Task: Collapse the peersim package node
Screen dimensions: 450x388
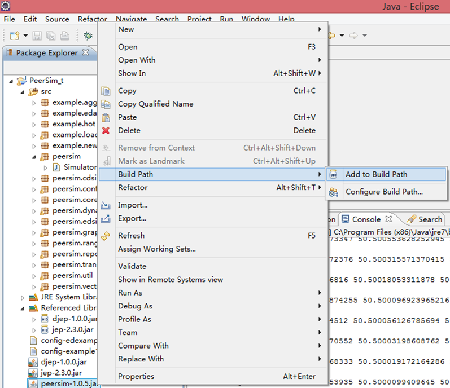Action: click(34, 157)
